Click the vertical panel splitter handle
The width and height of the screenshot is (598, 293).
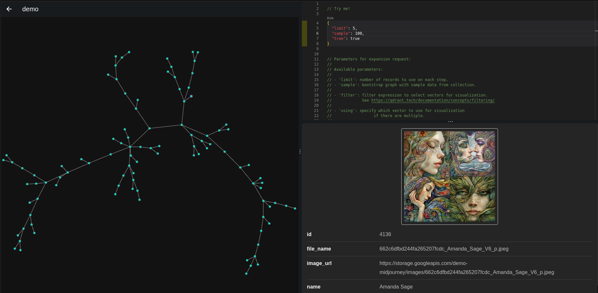tap(300, 151)
